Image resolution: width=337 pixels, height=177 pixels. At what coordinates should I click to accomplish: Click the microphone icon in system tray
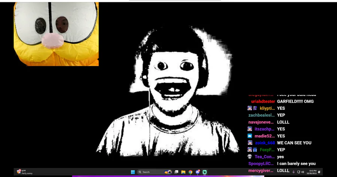(294, 172)
